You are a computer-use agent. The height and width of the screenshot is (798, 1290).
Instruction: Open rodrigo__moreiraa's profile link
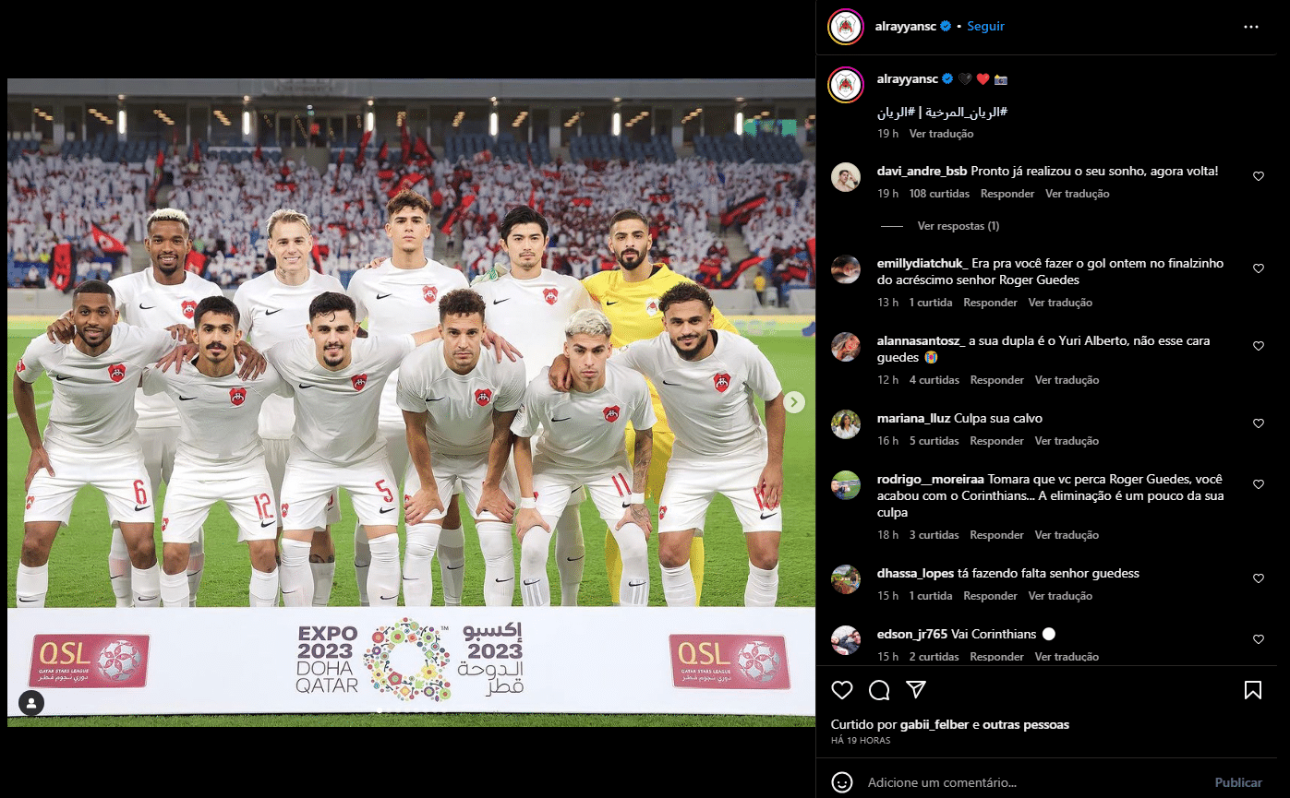pos(931,480)
